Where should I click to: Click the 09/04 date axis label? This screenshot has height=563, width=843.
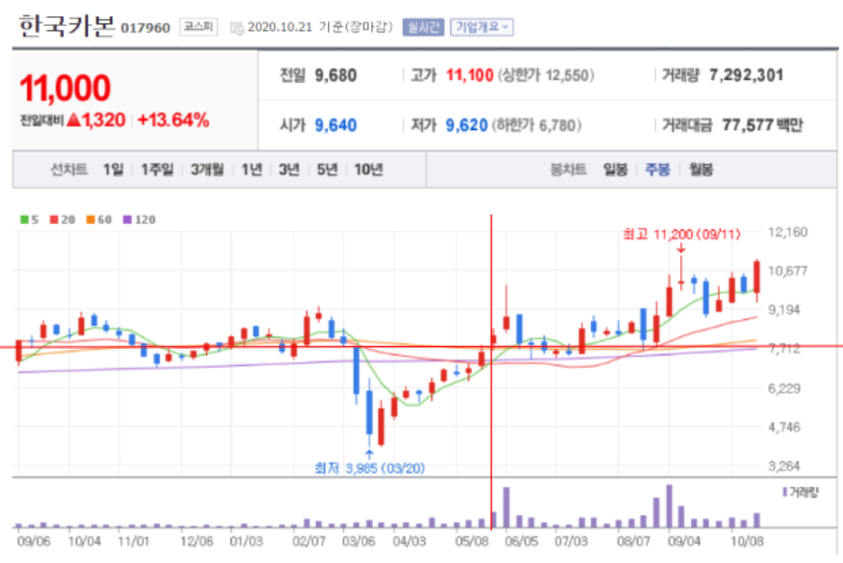(x=684, y=541)
